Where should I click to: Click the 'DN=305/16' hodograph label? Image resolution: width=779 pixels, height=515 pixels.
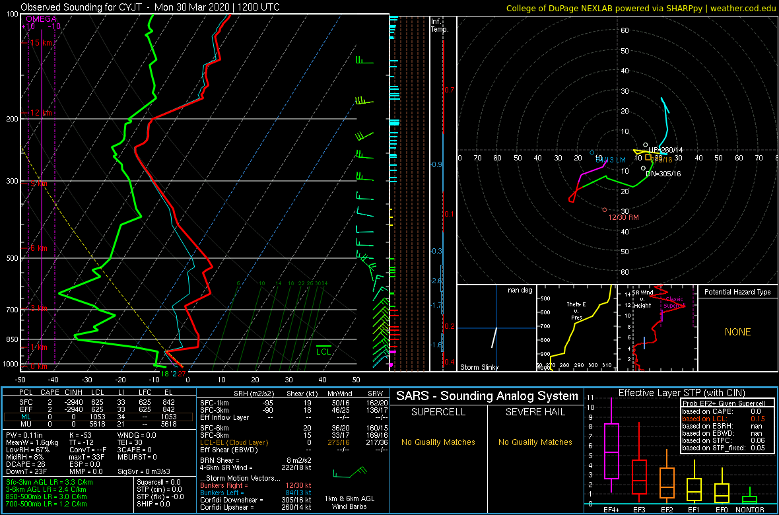click(x=663, y=174)
